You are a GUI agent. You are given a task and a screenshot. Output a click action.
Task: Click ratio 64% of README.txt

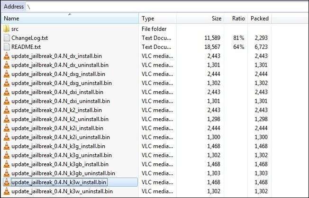pyautogui.click(x=239, y=47)
